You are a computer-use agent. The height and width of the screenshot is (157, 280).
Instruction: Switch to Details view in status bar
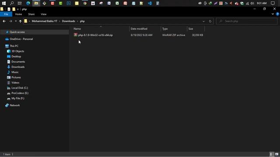click(x=271, y=154)
